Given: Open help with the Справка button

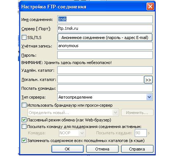Looking at the screenshot, I should [137, 149].
